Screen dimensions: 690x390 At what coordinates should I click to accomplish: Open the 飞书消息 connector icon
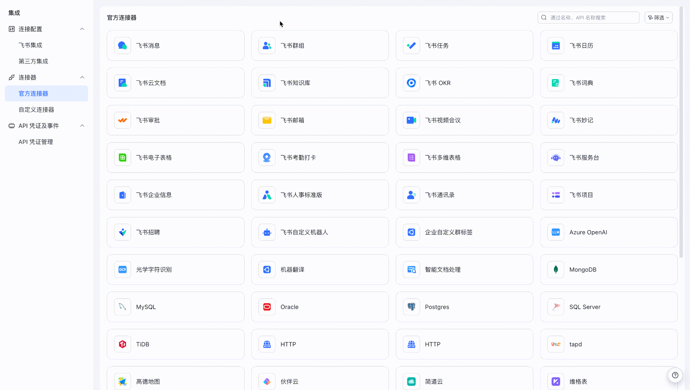click(122, 45)
